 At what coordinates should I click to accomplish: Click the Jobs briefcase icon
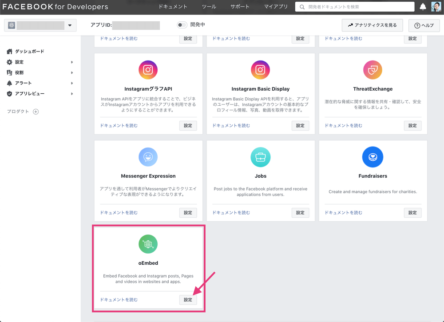(260, 157)
